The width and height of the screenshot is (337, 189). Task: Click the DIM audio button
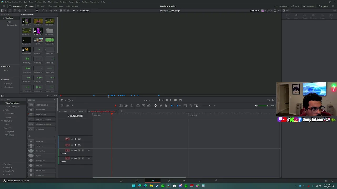[x=273, y=106]
